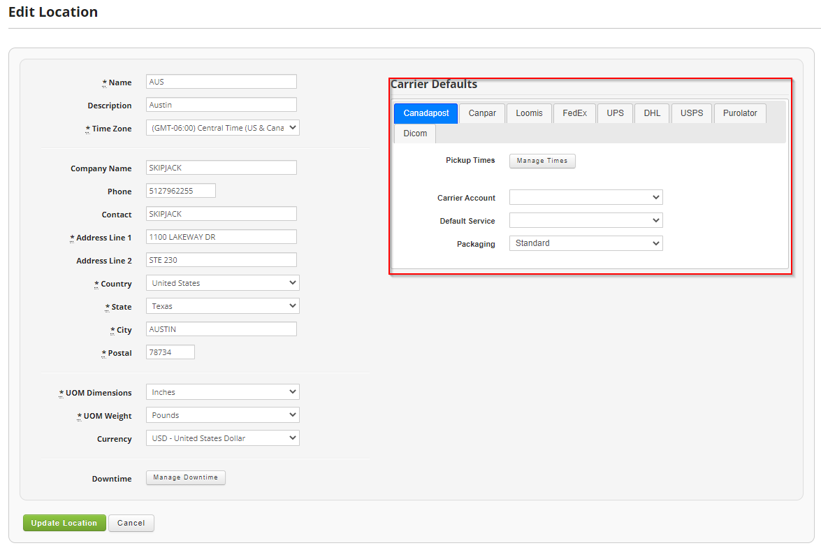Open the Canpar carrier defaults tab
Image resolution: width=821 pixels, height=548 pixels.
pyautogui.click(x=481, y=113)
